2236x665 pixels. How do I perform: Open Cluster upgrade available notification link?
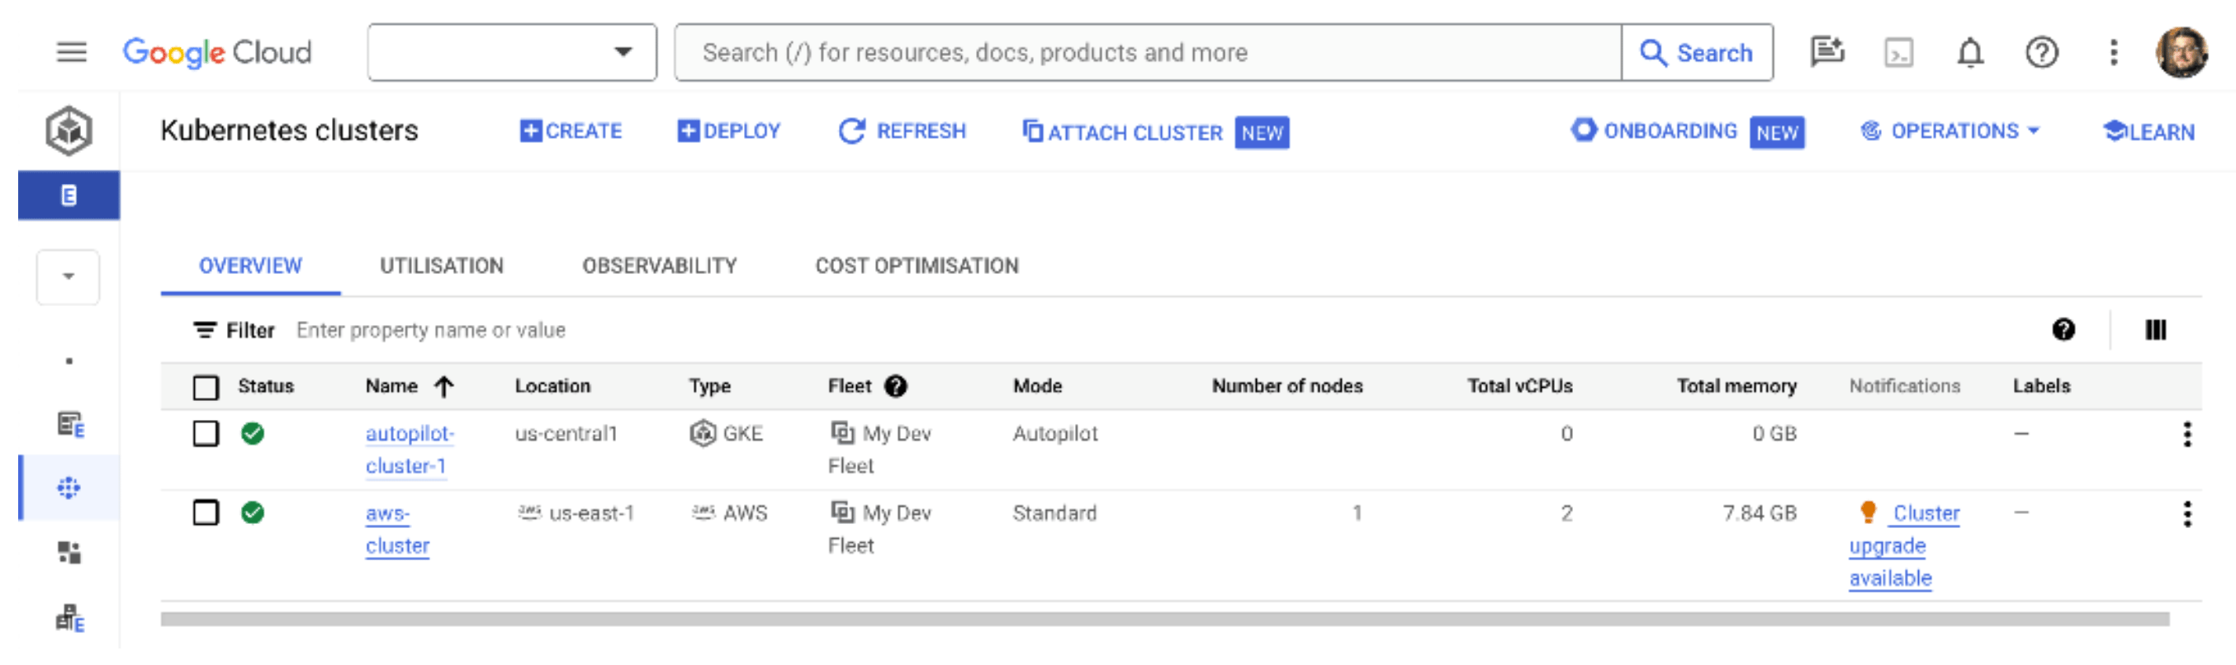[1903, 546]
